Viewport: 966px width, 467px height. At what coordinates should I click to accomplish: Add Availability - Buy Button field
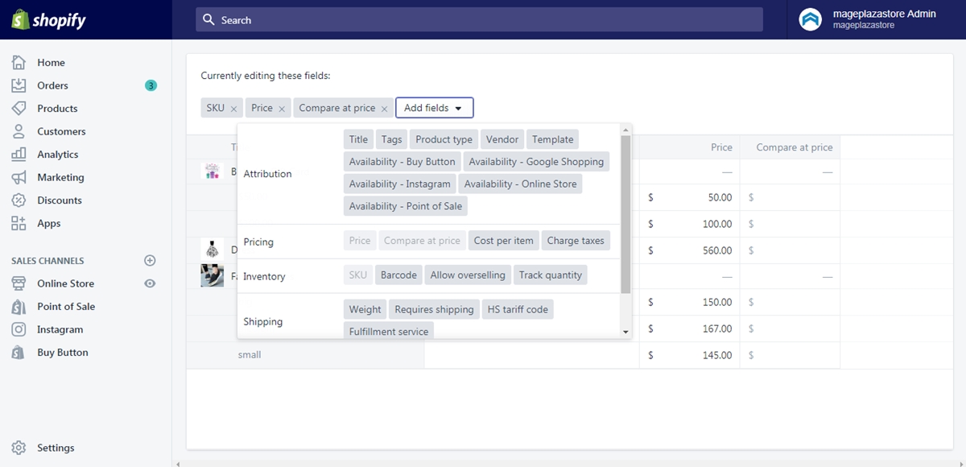(x=402, y=162)
